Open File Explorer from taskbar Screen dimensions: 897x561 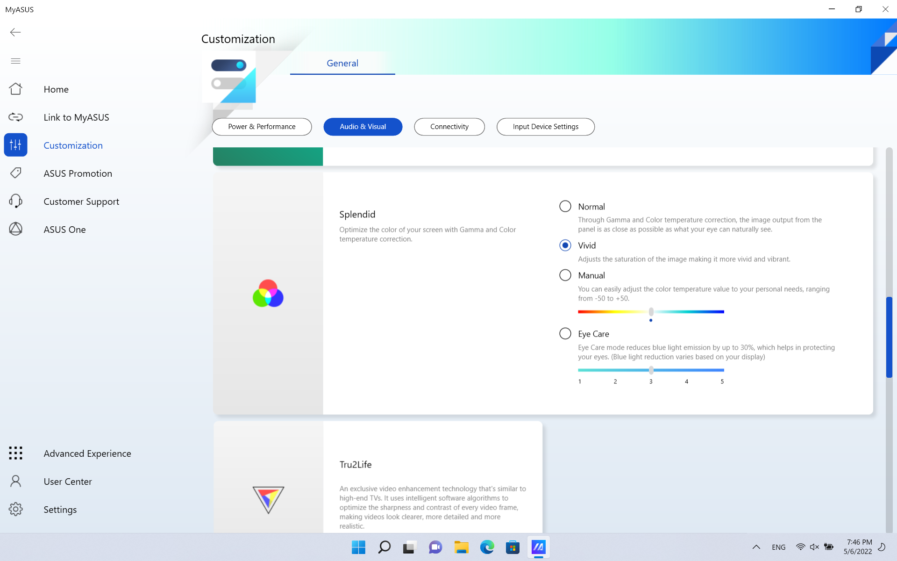[461, 547]
